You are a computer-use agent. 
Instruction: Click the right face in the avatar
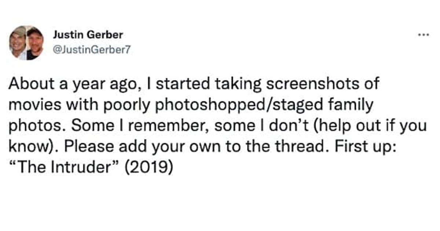click(x=34, y=43)
